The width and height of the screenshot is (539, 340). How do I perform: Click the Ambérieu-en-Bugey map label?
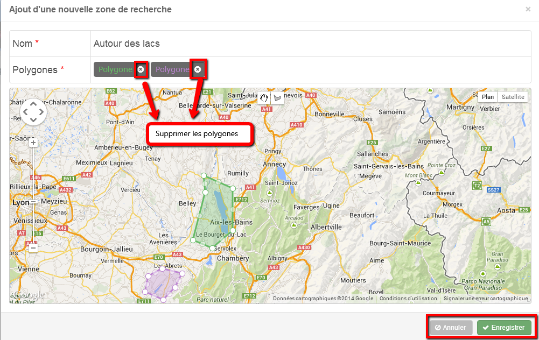click(123, 147)
